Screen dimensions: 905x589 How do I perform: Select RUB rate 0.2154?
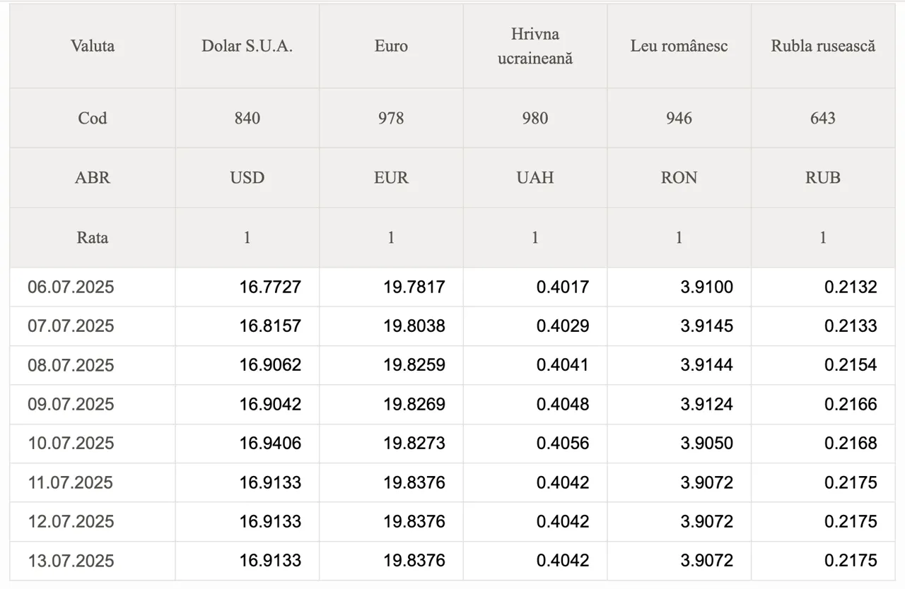coord(851,365)
